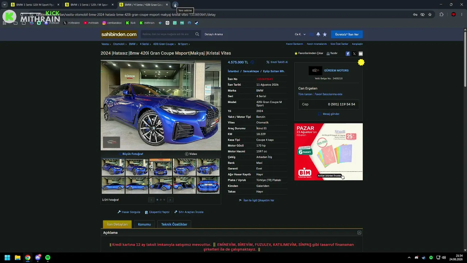467x263 pixels.
Task: Focus the sahibinden search input field
Action: (x=167, y=34)
